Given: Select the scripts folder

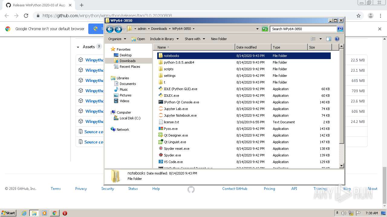Looking at the screenshot, I should pos(168,69).
